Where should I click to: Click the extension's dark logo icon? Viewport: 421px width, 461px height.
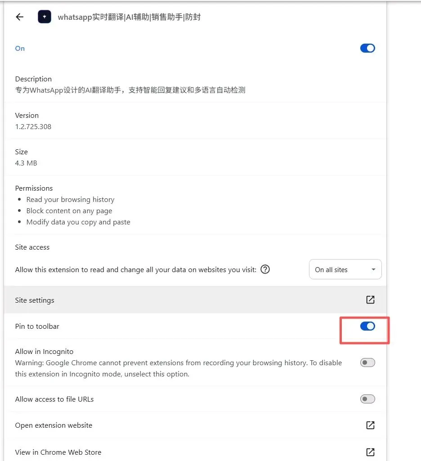point(45,17)
